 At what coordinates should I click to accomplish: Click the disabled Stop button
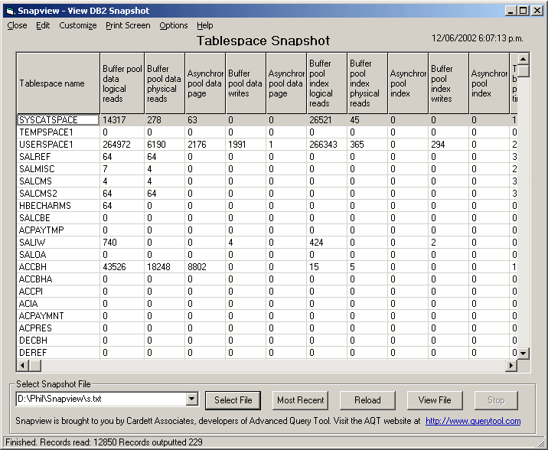point(496,400)
